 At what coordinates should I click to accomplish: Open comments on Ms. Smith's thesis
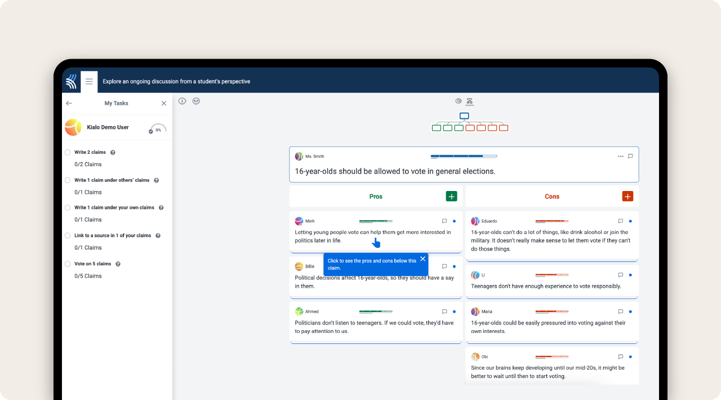click(x=630, y=156)
